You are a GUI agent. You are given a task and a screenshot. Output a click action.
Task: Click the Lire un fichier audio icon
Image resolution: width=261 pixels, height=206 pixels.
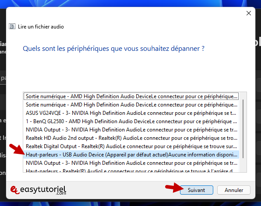[x=12, y=26]
